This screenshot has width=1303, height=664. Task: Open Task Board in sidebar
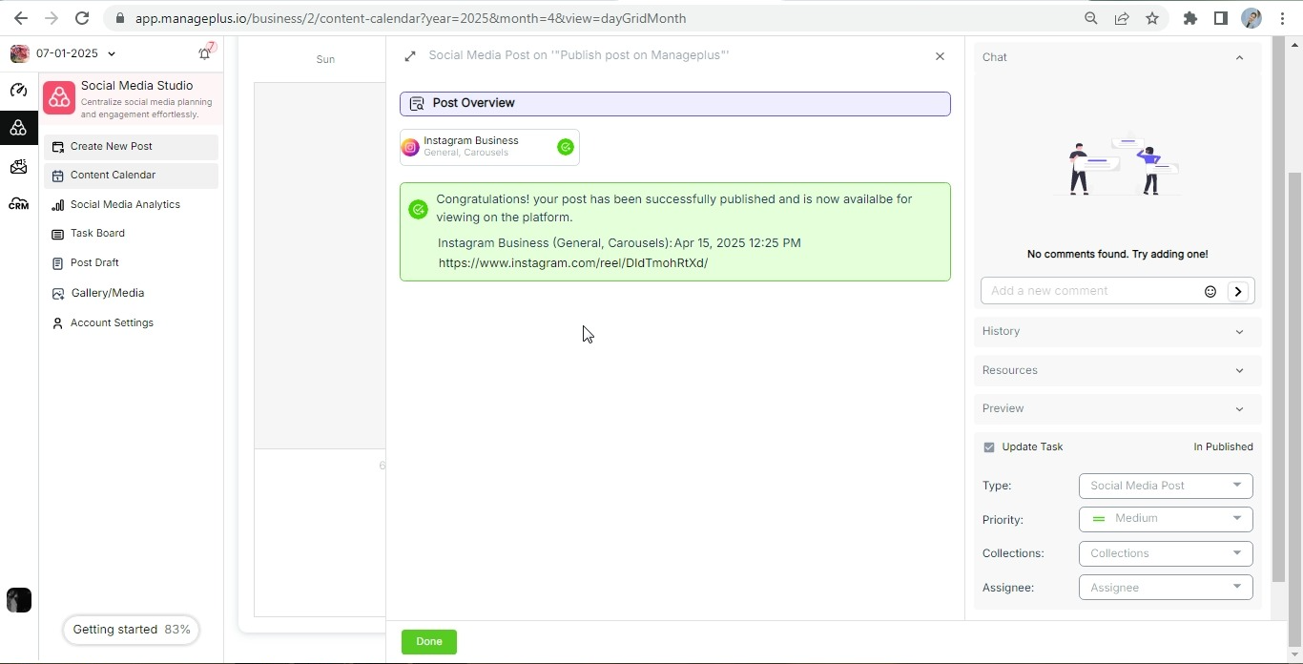point(131,234)
